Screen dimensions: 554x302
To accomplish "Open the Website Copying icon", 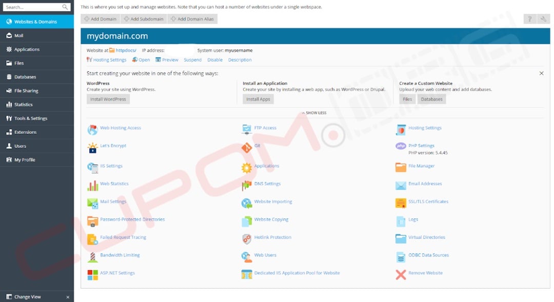I will [x=247, y=221].
